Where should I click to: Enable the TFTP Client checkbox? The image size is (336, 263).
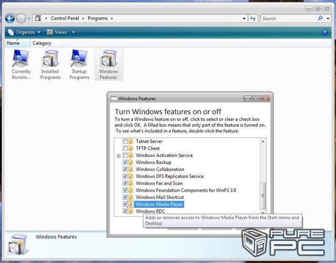[125, 149]
